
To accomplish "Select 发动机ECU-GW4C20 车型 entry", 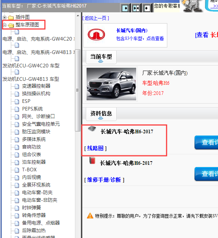I will (31, 66).
